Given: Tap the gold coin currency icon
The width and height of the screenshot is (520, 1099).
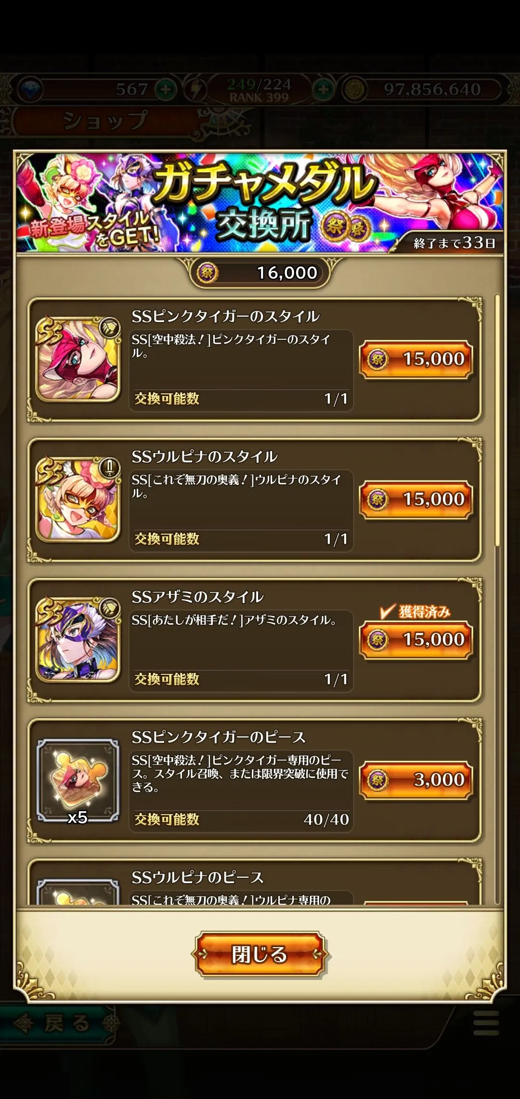Looking at the screenshot, I should (355, 90).
